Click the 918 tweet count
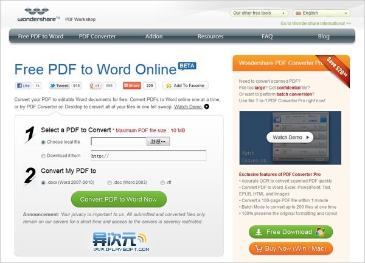The width and height of the screenshot is (365, 263). click(77, 86)
